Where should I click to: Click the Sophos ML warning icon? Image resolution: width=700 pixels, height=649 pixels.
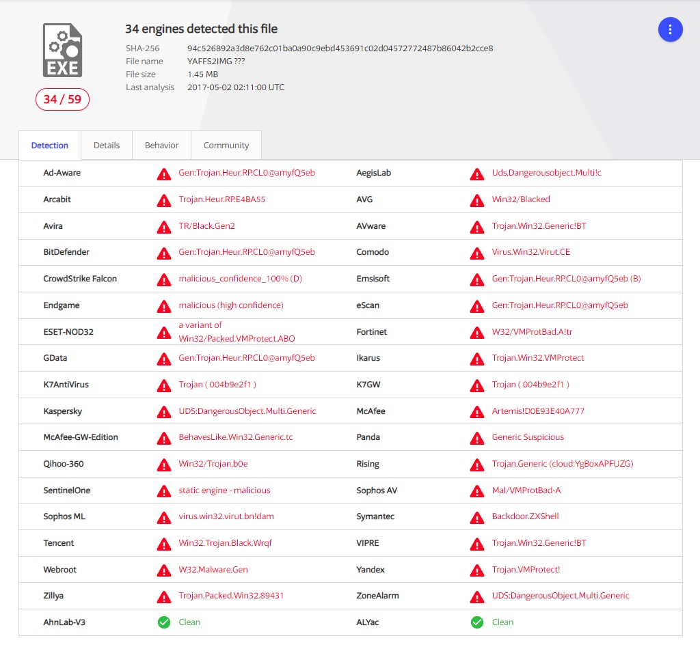click(x=164, y=518)
